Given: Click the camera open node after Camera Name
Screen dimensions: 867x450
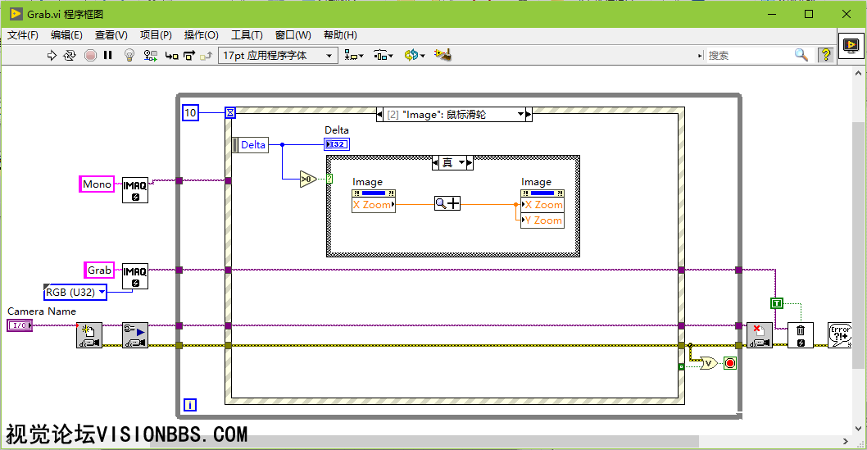Looking at the screenshot, I should (x=89, y=335).
